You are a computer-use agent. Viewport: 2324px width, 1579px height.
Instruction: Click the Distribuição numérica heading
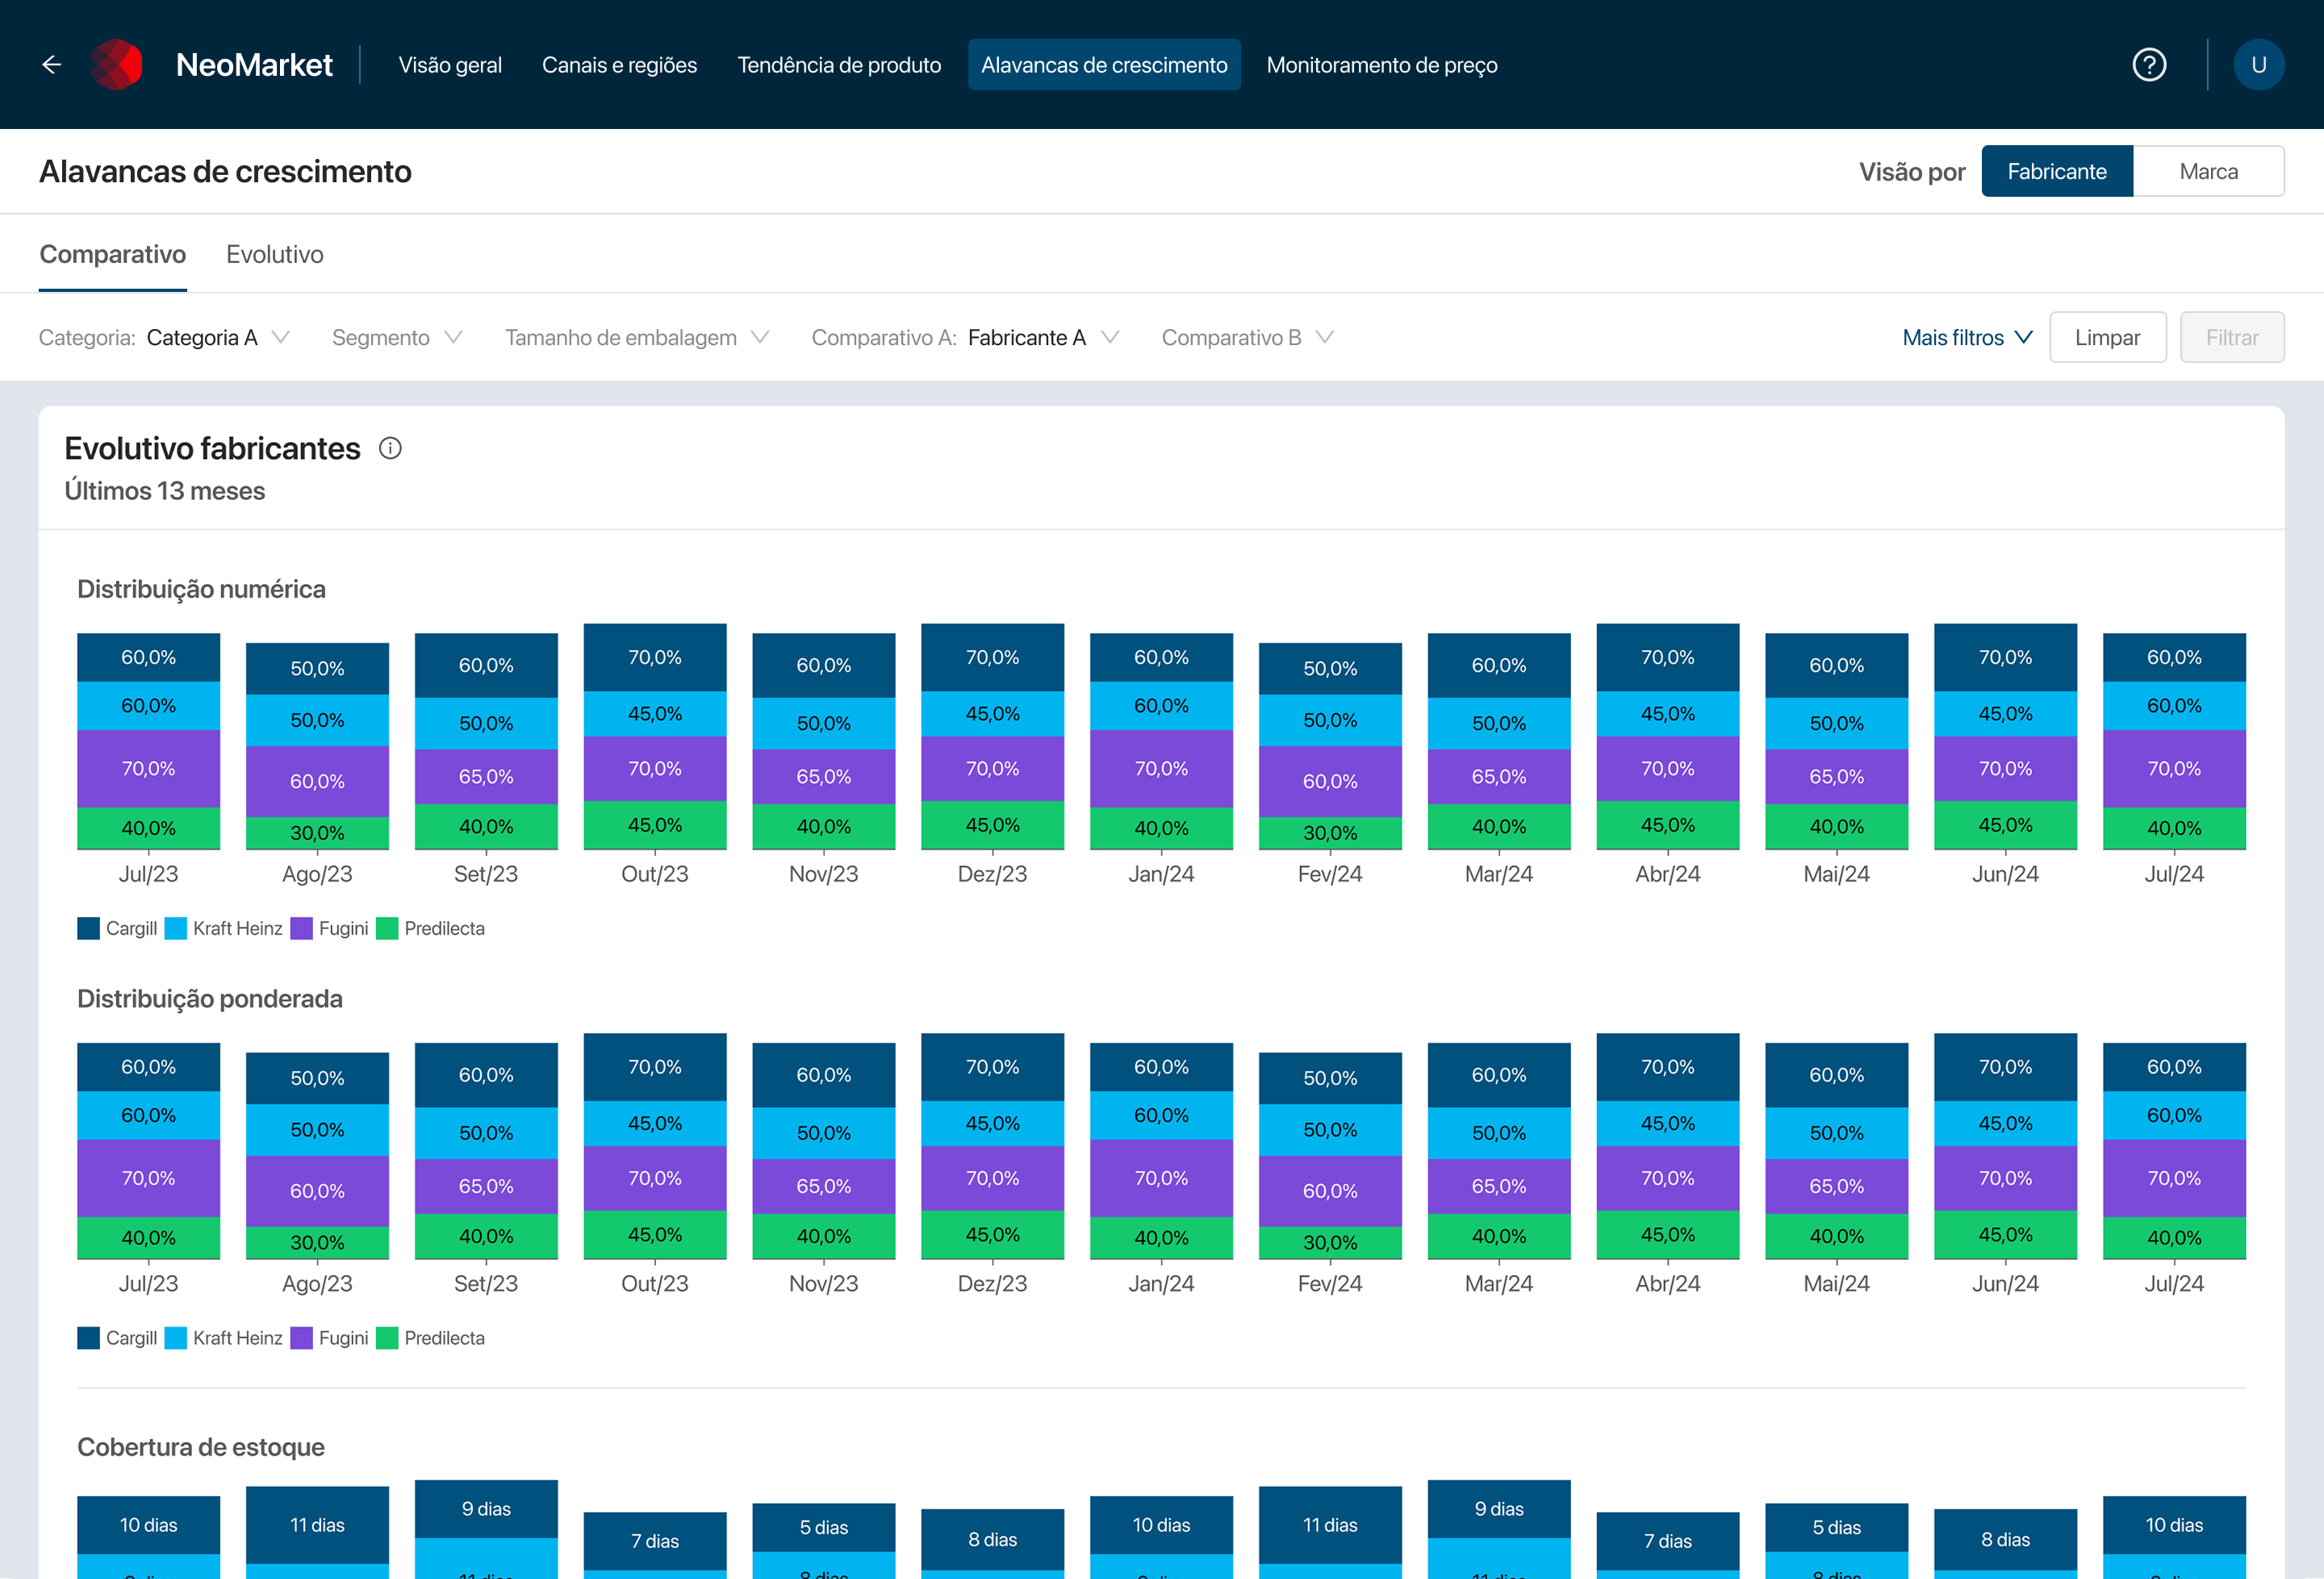click(201, 590)
